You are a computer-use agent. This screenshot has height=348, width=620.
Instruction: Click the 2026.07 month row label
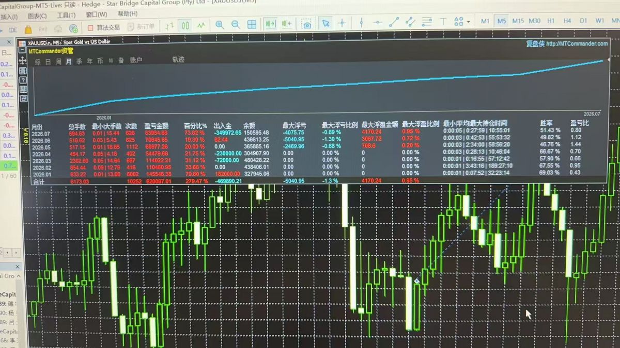(x=40, y=134)
